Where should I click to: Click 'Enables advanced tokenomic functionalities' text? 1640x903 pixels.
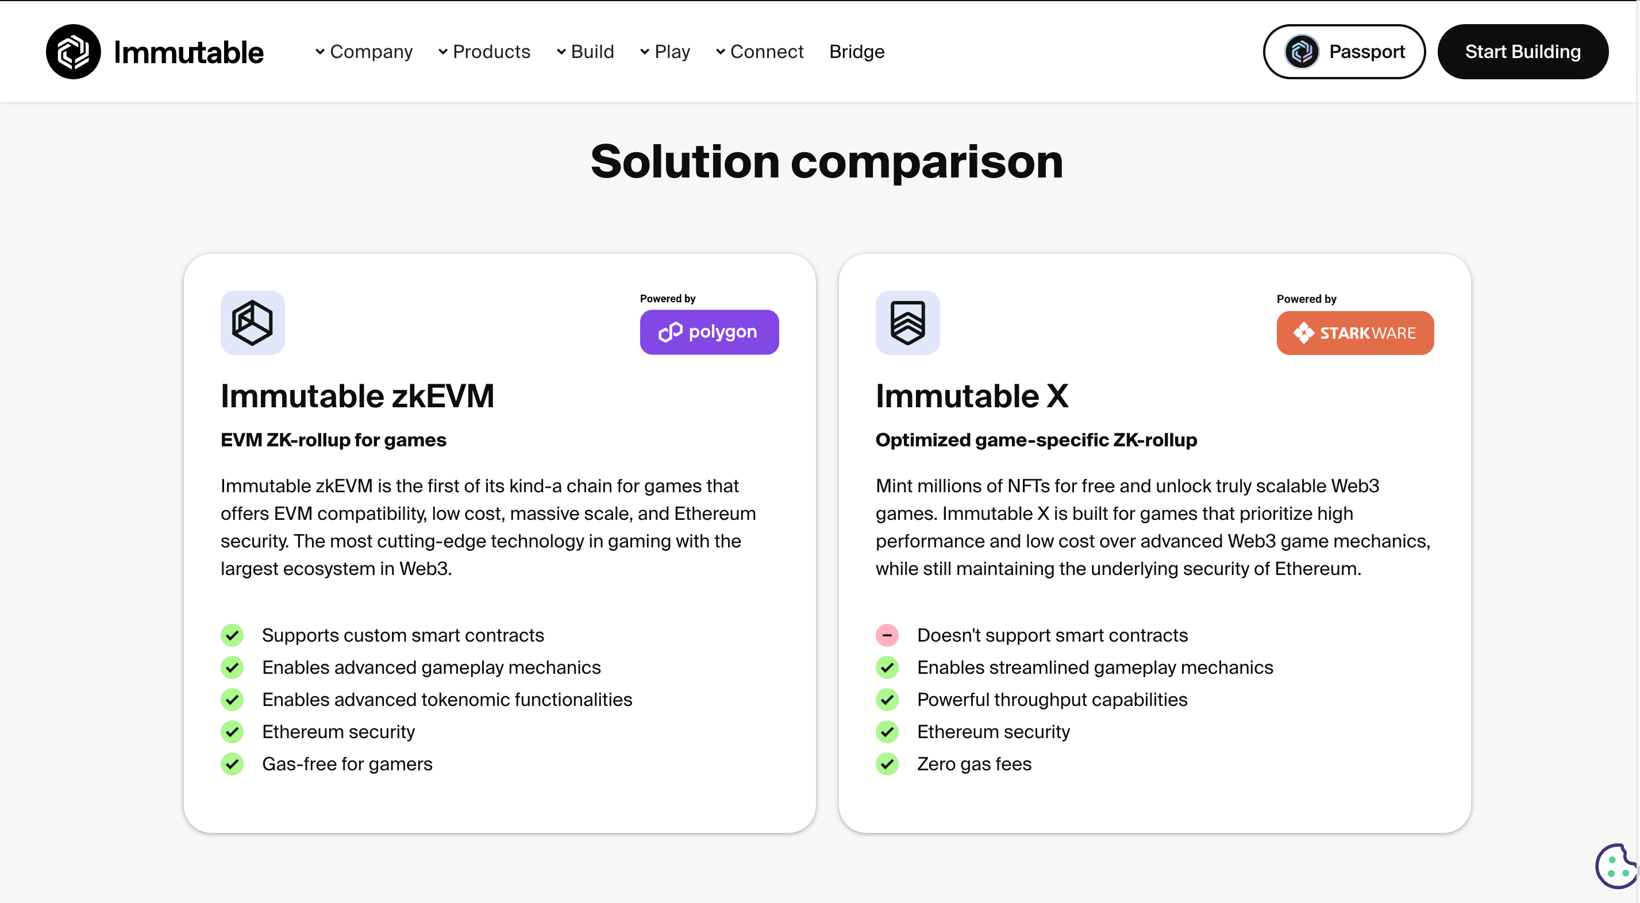[448, 699]
